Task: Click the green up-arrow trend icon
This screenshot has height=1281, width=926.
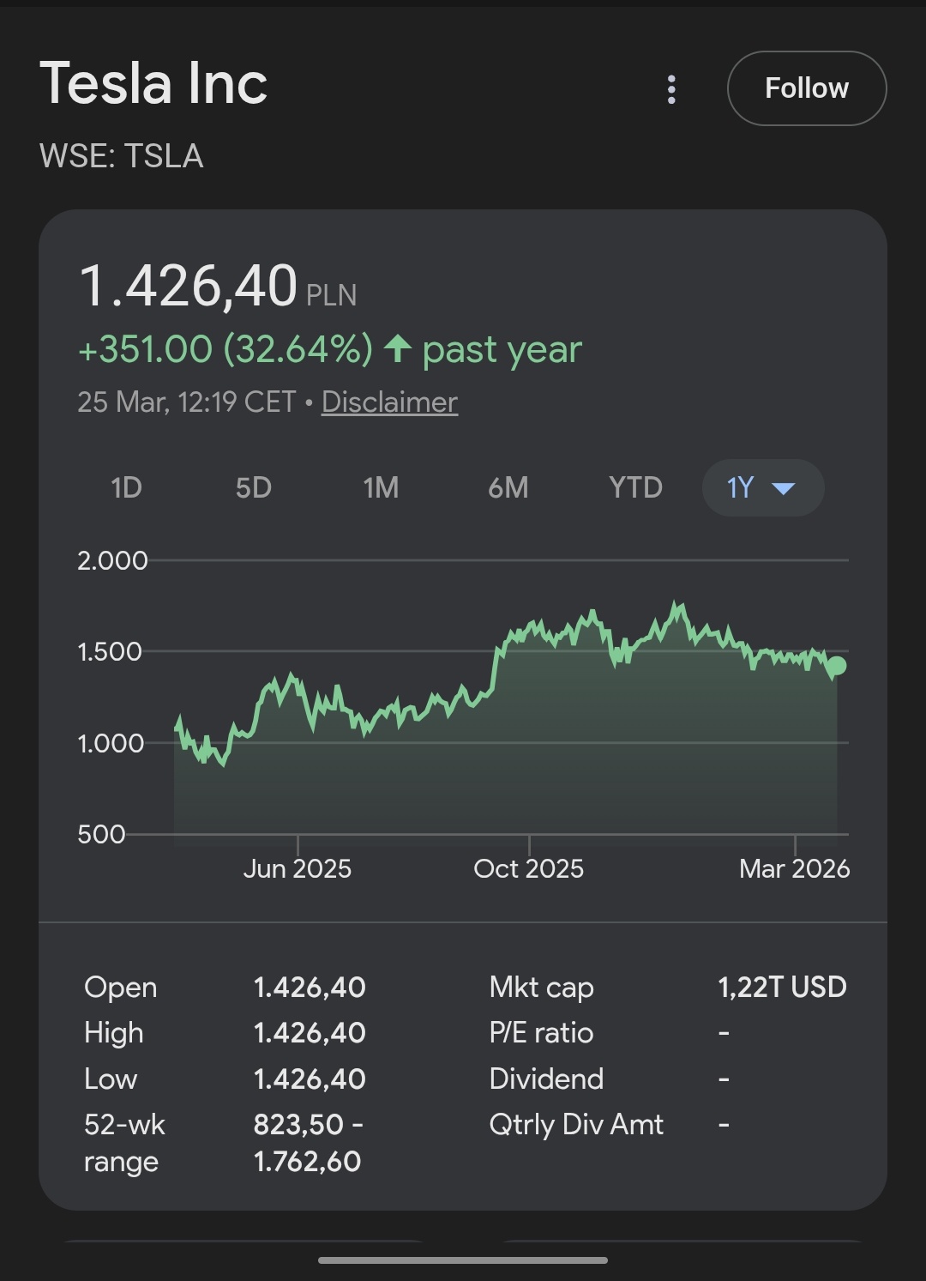Action: 397,348
